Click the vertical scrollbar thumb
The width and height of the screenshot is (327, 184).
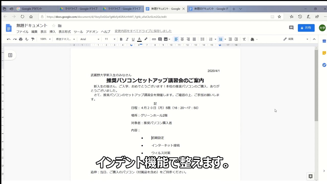click(316, 85)
